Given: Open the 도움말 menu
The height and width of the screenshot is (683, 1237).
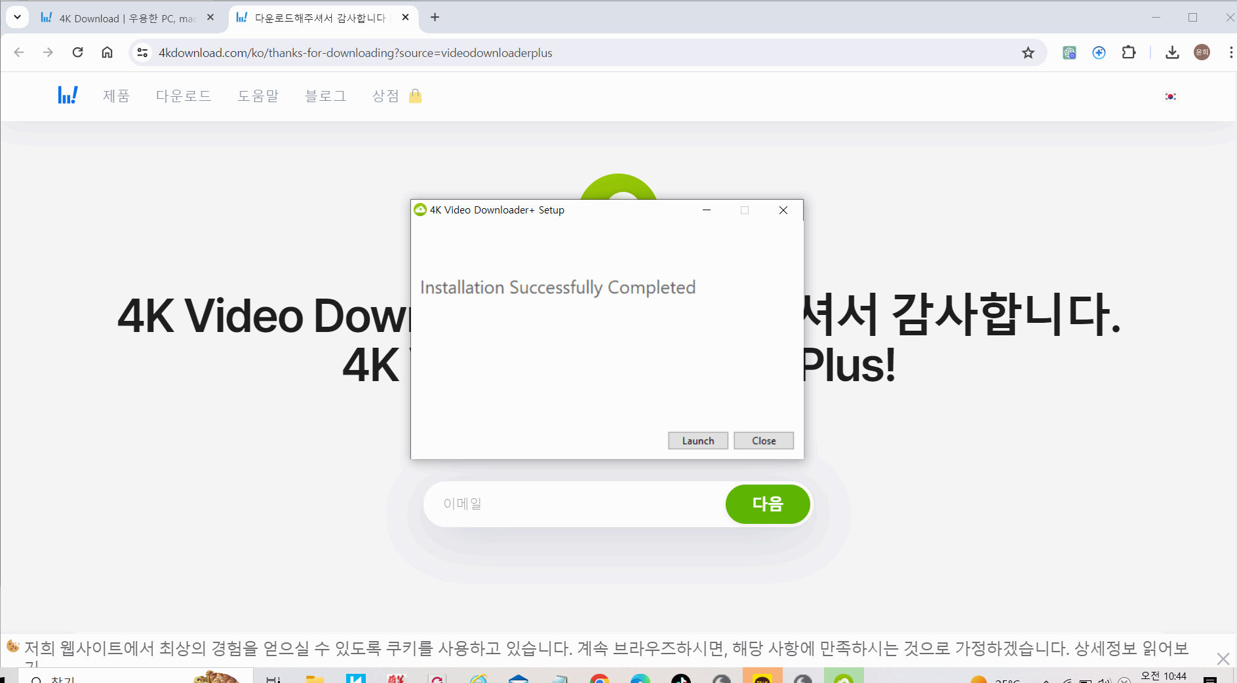Looking at the screenshot, I should click(x=258, y=96).
